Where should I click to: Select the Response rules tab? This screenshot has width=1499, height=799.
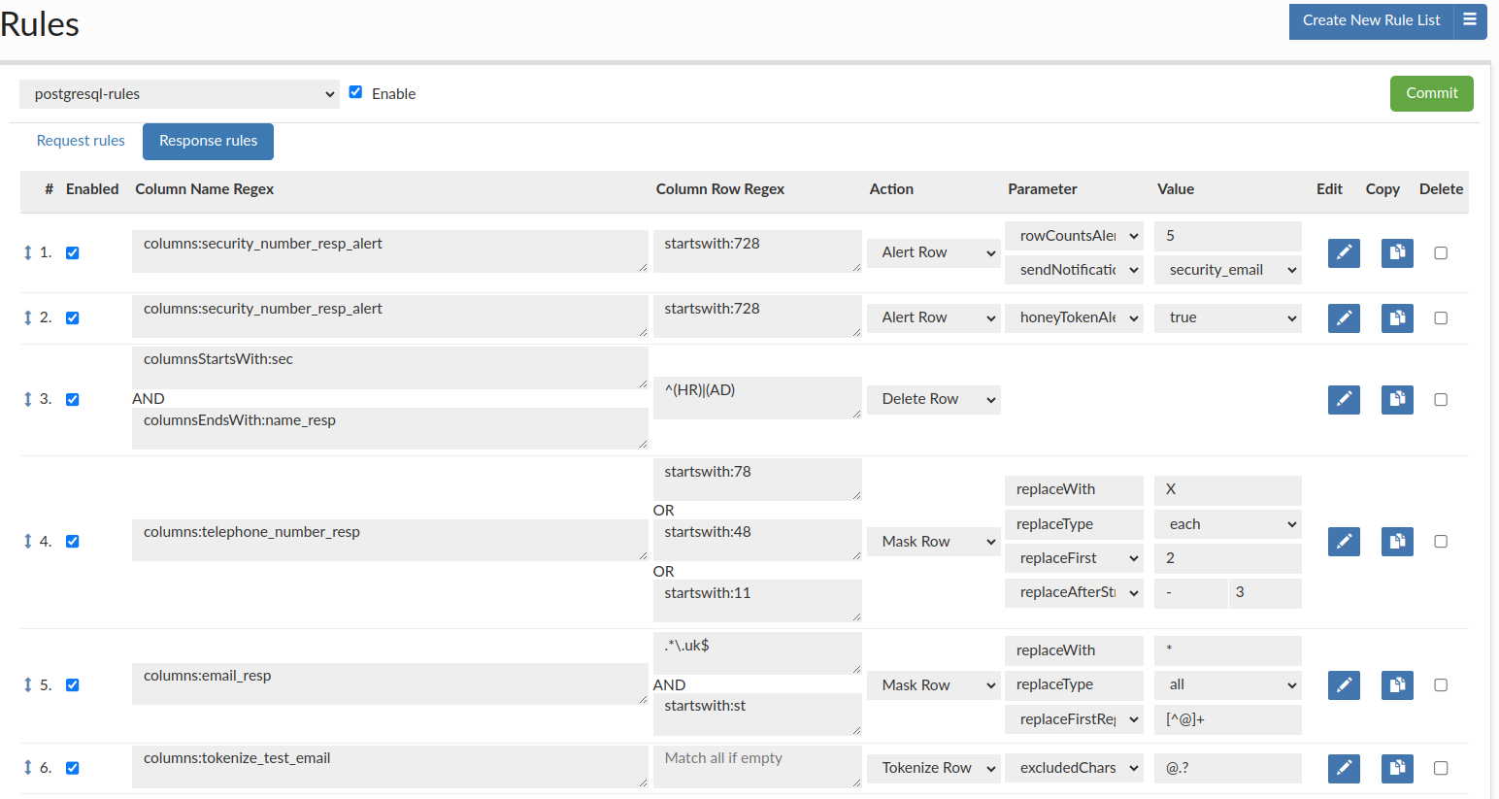208,141
